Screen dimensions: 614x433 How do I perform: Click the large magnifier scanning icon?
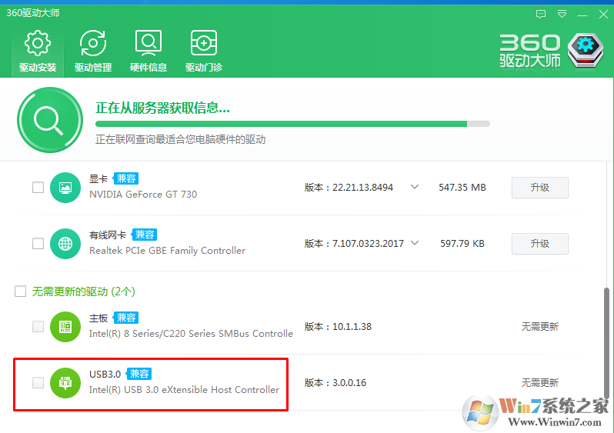(x=50, y=120)
